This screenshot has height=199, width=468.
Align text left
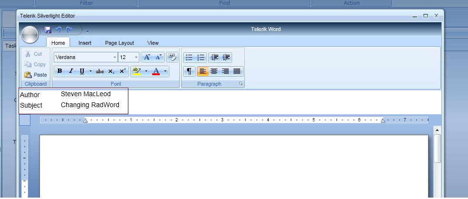click(x=203, y=71)
